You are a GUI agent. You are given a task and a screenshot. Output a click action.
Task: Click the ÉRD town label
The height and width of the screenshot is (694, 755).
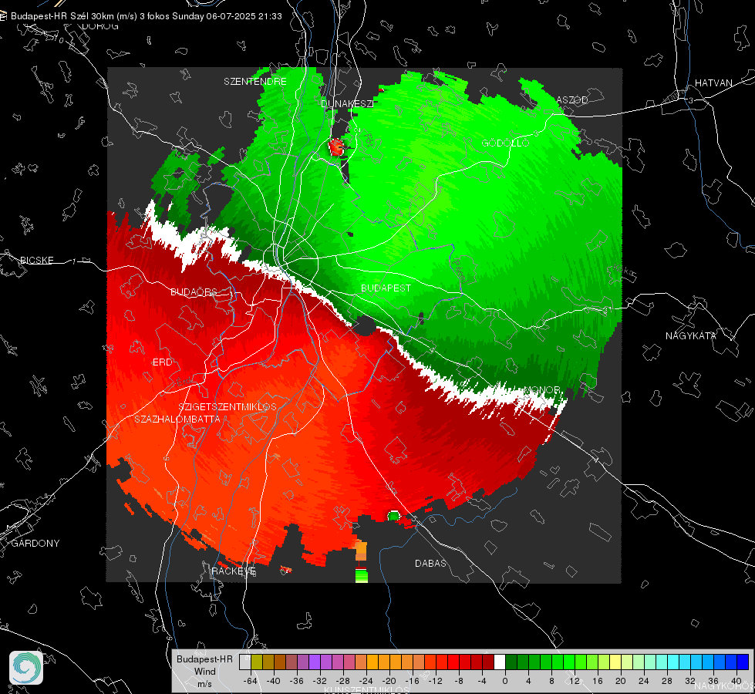tap(162, 362)
